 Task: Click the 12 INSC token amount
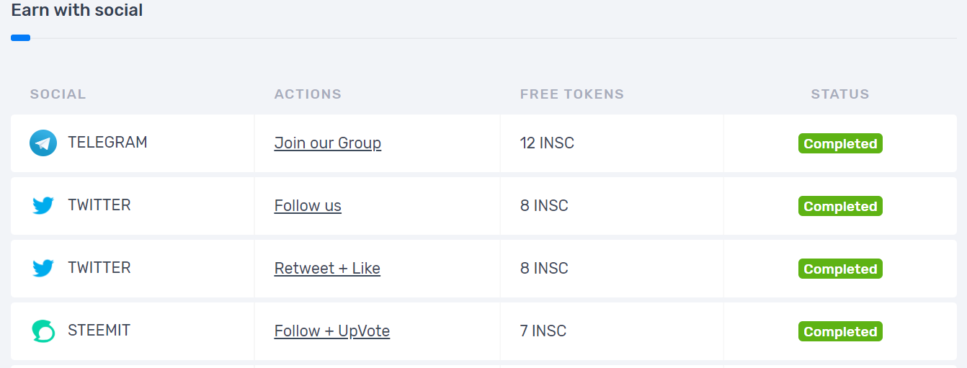(x=547, y=143)
